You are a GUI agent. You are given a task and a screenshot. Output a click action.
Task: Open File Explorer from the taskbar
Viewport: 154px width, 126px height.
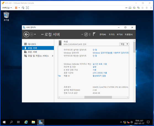[33, 122]
